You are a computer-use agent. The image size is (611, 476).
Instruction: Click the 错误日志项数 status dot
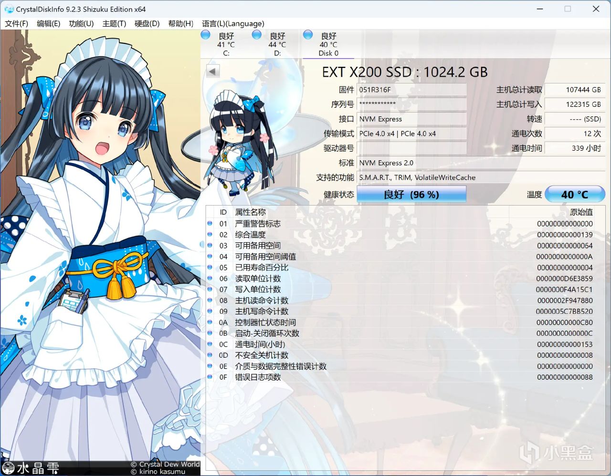click(x=210, y=377)
